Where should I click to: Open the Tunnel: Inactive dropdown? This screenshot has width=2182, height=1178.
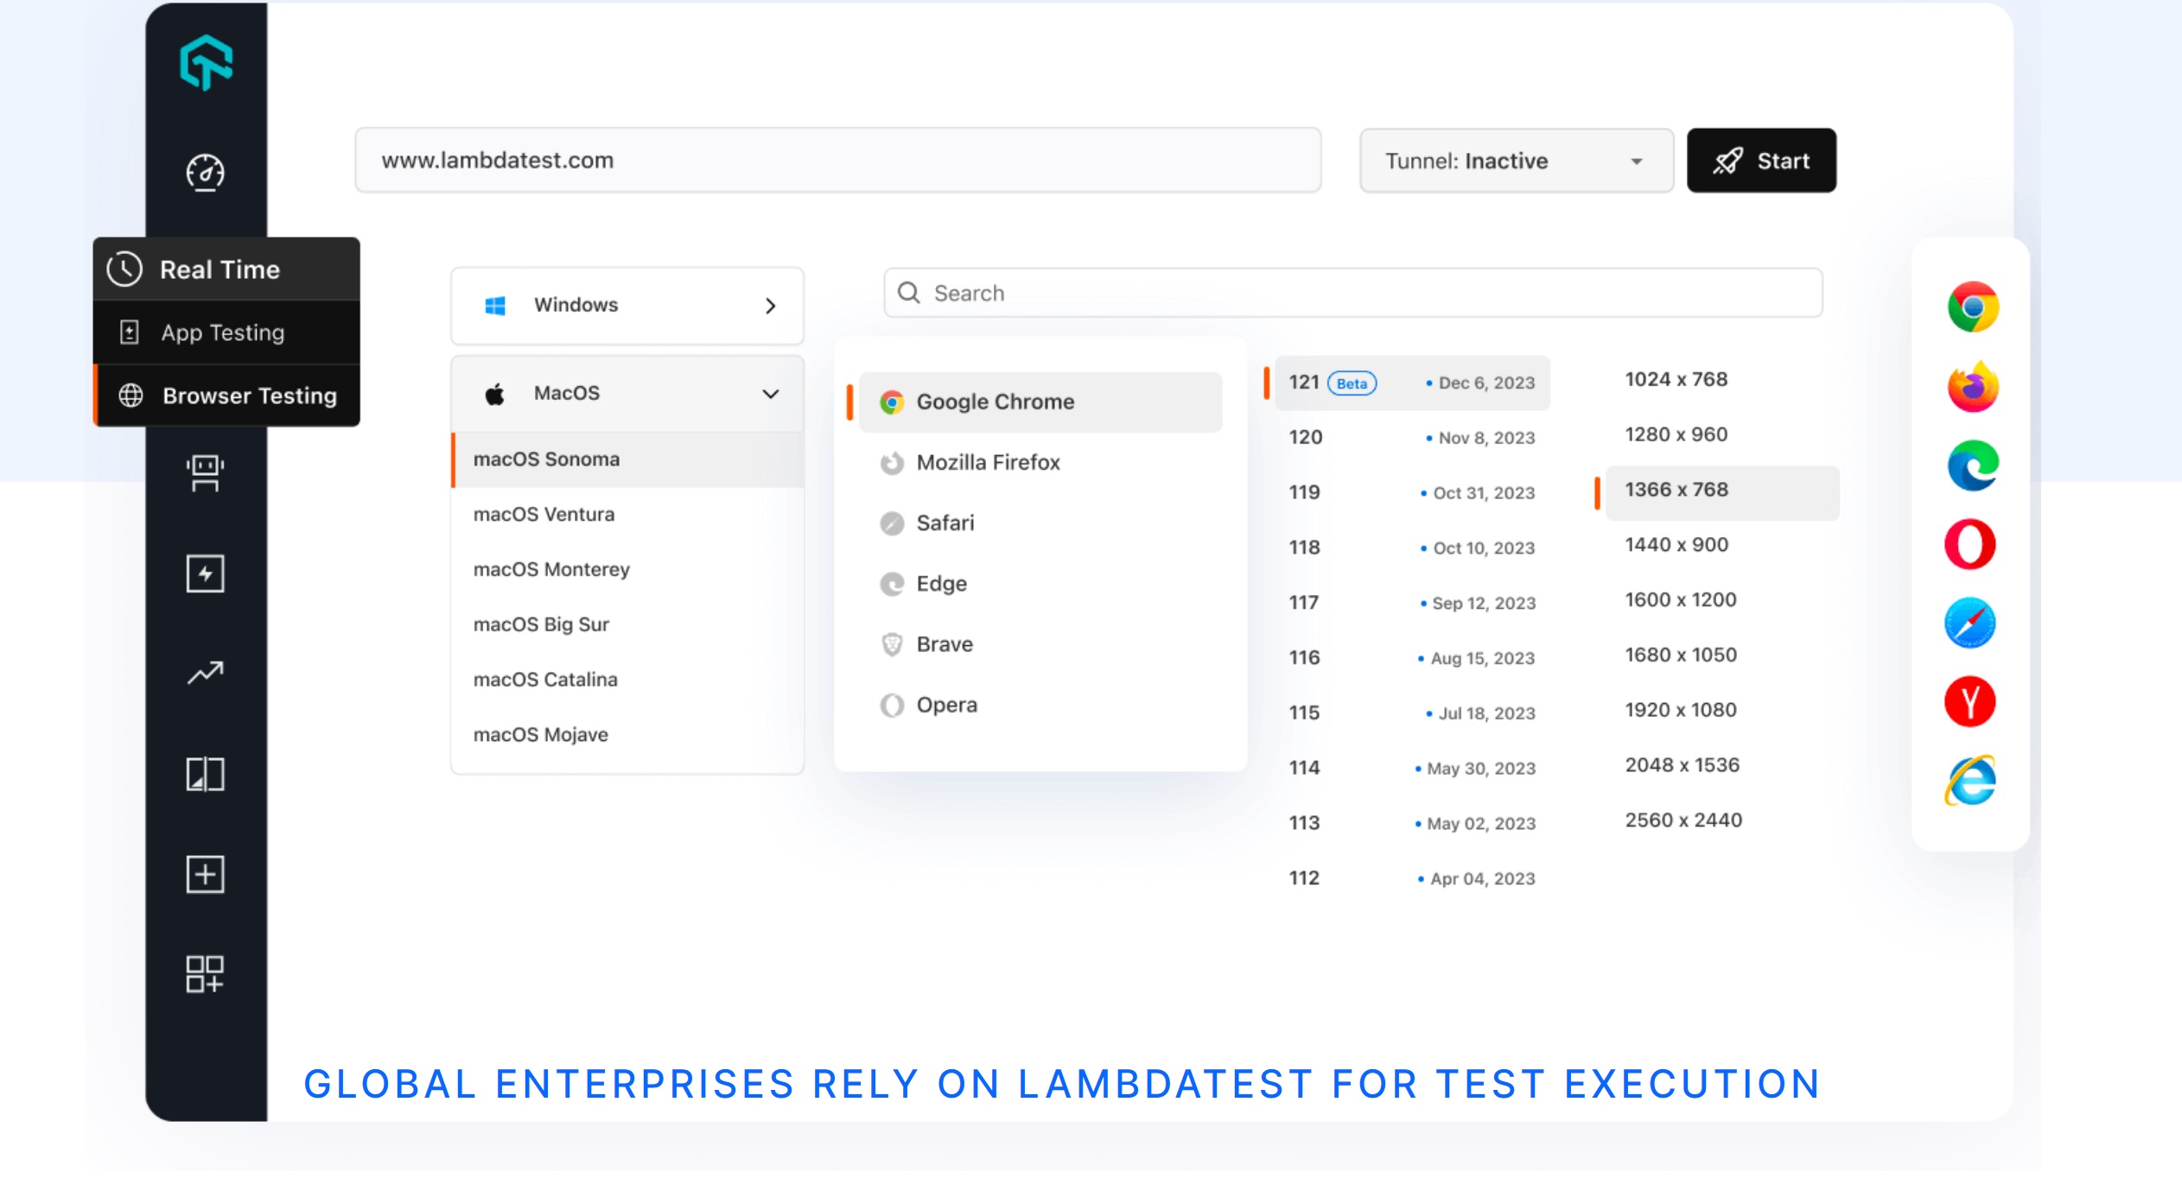tap(1517, 161)
